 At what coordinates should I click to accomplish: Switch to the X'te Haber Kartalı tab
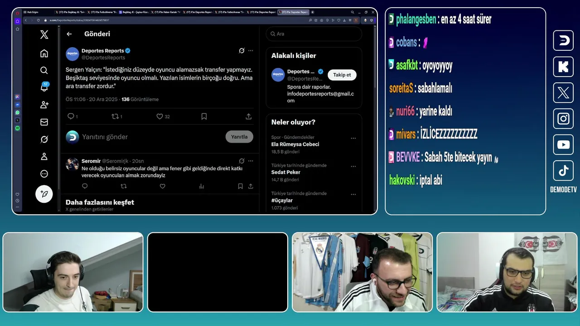click(x=165, y=12)
